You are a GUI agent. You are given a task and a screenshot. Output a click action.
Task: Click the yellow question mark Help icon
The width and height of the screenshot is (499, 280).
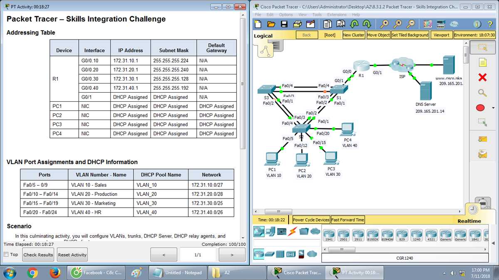click(490, 24)
